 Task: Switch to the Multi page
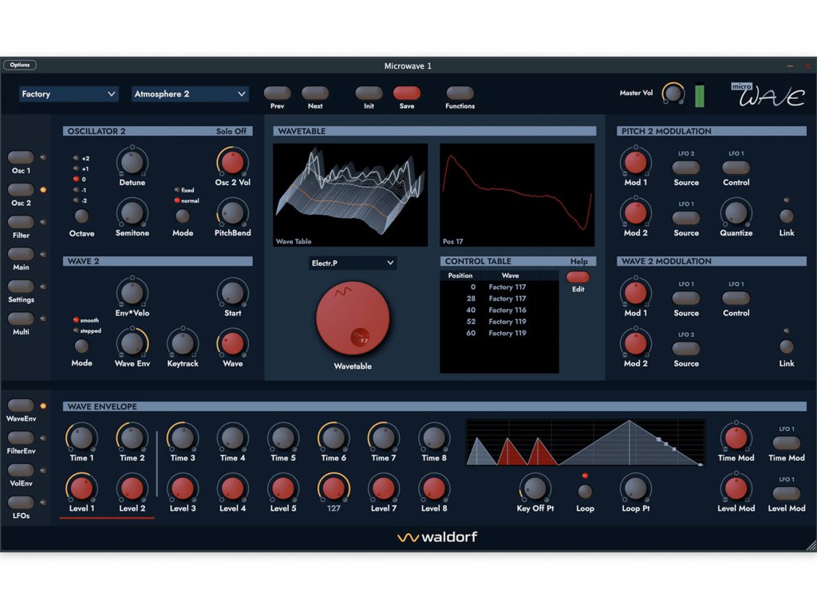coord(21,318)
